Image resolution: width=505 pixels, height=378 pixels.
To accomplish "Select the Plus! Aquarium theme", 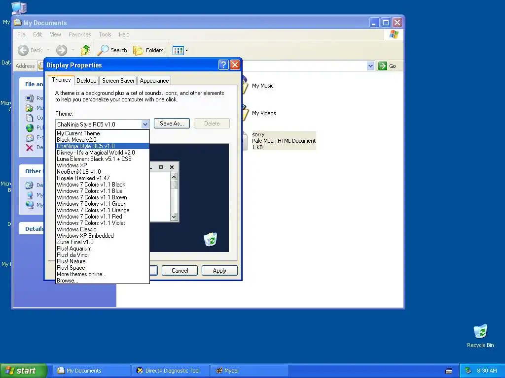I will [103, 249].
